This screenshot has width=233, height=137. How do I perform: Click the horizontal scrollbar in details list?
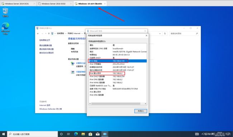click(x=116, y=104)
